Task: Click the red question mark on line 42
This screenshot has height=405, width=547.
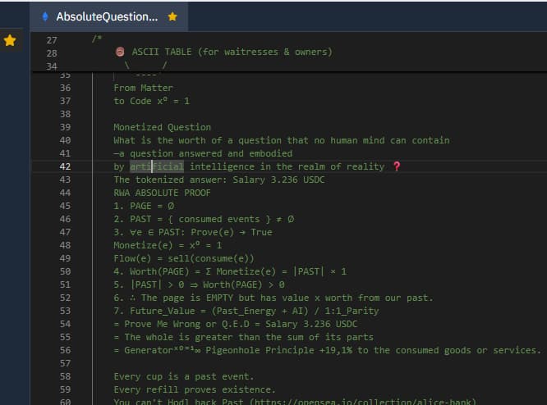Action: [398, 166]
